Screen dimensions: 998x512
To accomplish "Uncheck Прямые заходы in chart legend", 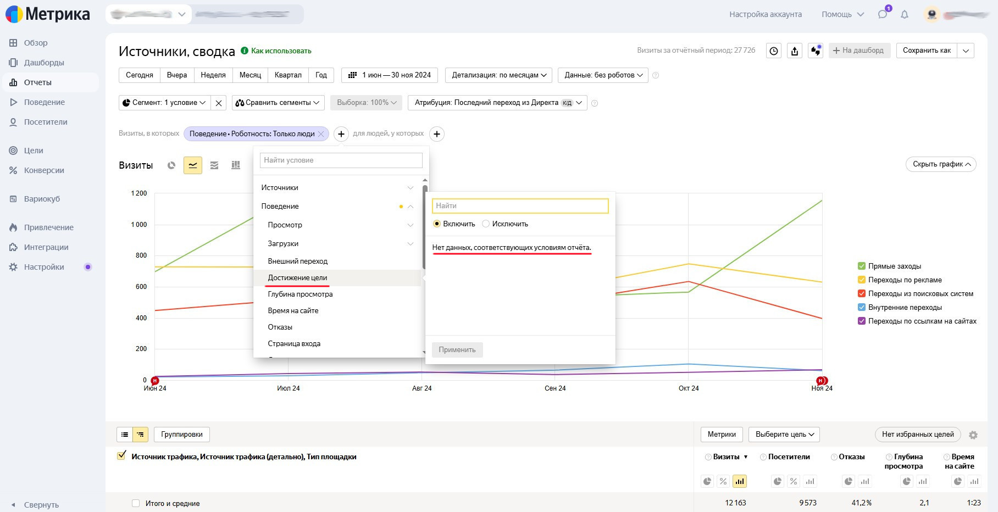I will pyautogui.click(x=862, y=266).
